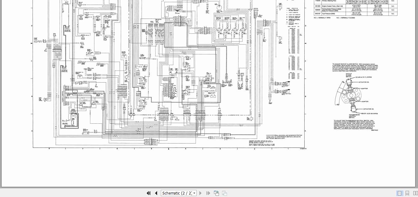Collapse the pane using the left arrow
The width and height of the screenshot is (418, 197).
tap(31, 43)
